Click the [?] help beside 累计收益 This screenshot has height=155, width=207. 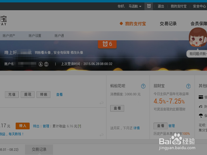tap(79, 126)
